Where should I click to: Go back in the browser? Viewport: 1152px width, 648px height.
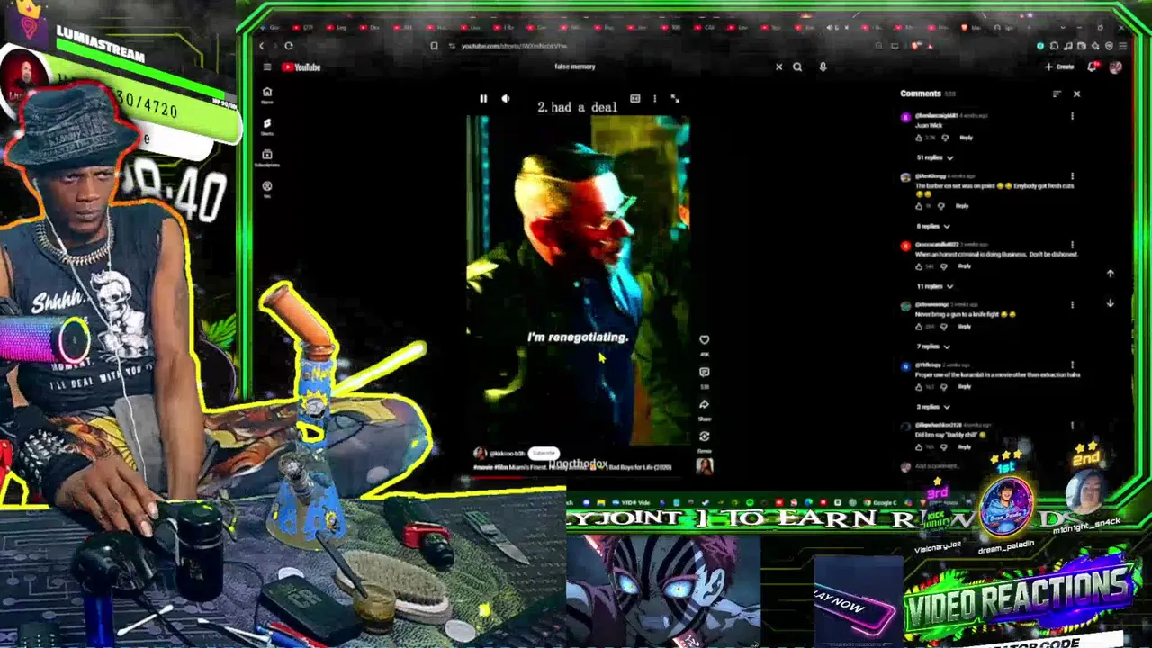[262, 46]
